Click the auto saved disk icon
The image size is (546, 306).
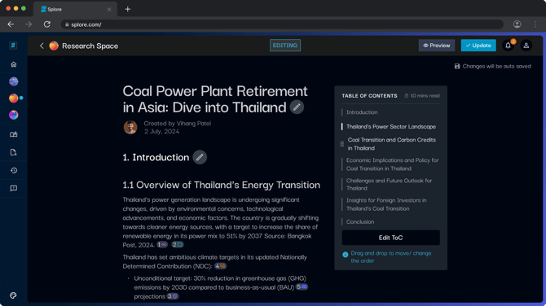(x=457, y=66)
